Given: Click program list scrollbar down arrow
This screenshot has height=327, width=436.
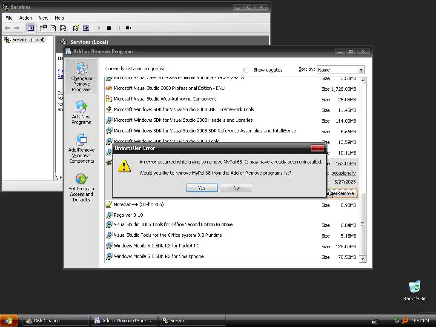Looking at the screenshot, I should point(362,259).
